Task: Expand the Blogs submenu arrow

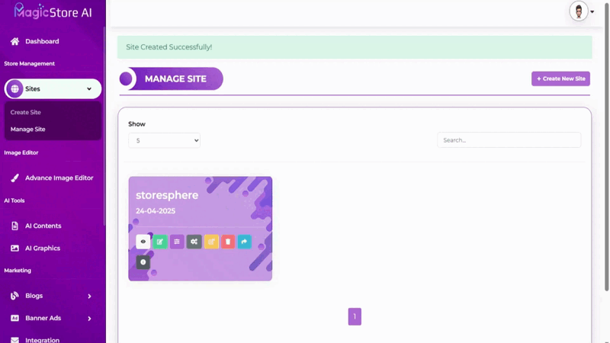Action: (x=89, y=296)
